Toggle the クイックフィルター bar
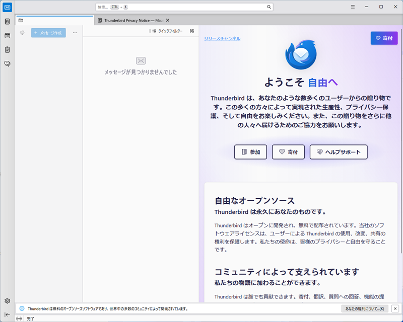 tap(167, 31)
